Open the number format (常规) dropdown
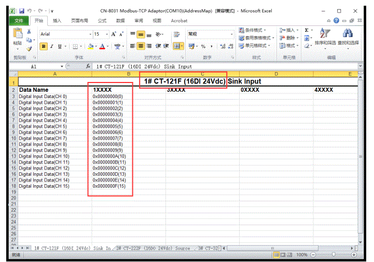Image resolution: width=374 pixels, height=262 pixels. (231, 34)
